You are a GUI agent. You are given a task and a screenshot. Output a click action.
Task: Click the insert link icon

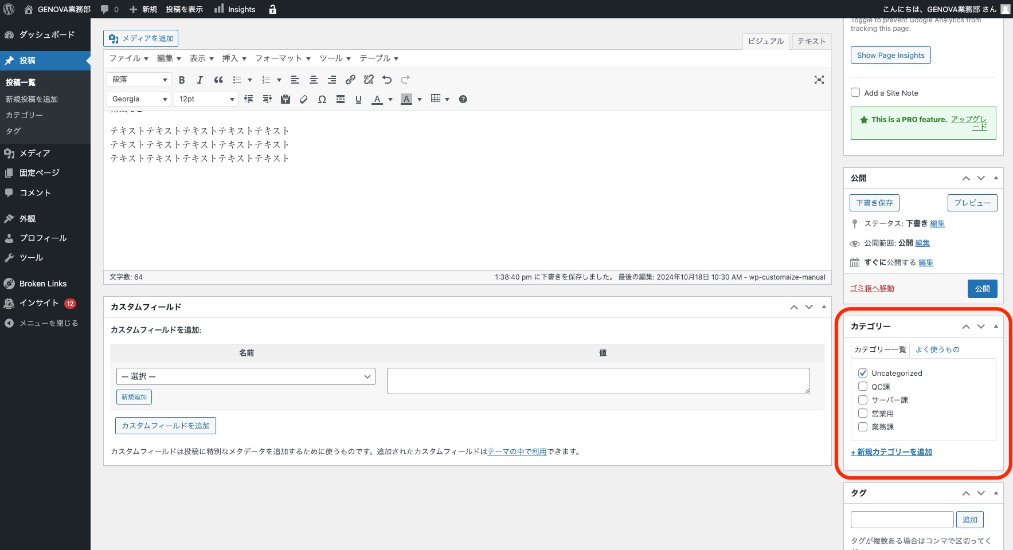350,80
